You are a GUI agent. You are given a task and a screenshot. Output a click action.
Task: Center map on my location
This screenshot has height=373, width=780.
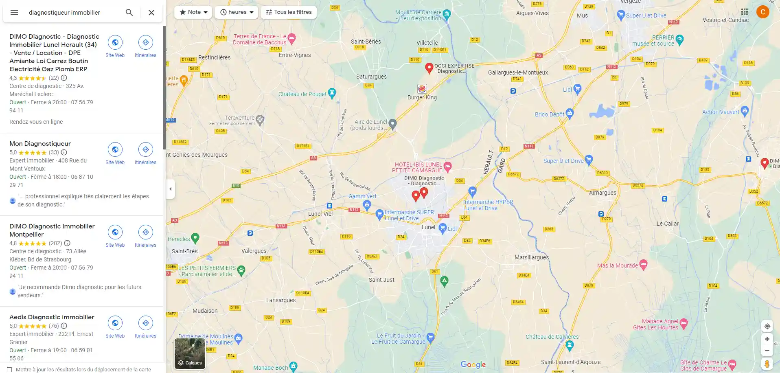(767, 326)
